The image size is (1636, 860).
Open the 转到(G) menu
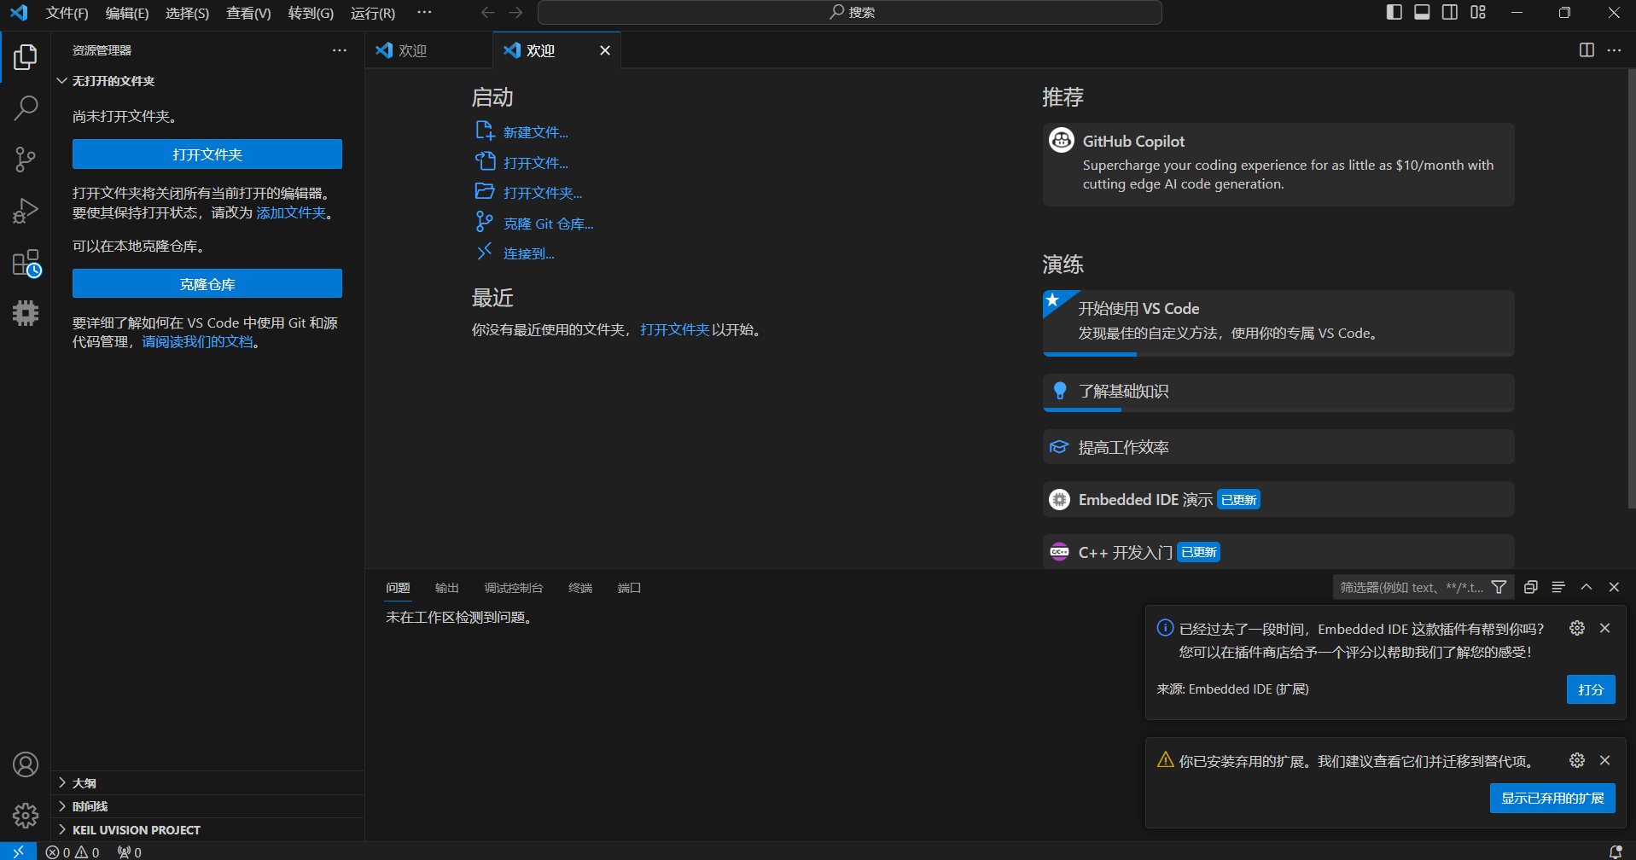pyautogui.click(x=311, y=13)
